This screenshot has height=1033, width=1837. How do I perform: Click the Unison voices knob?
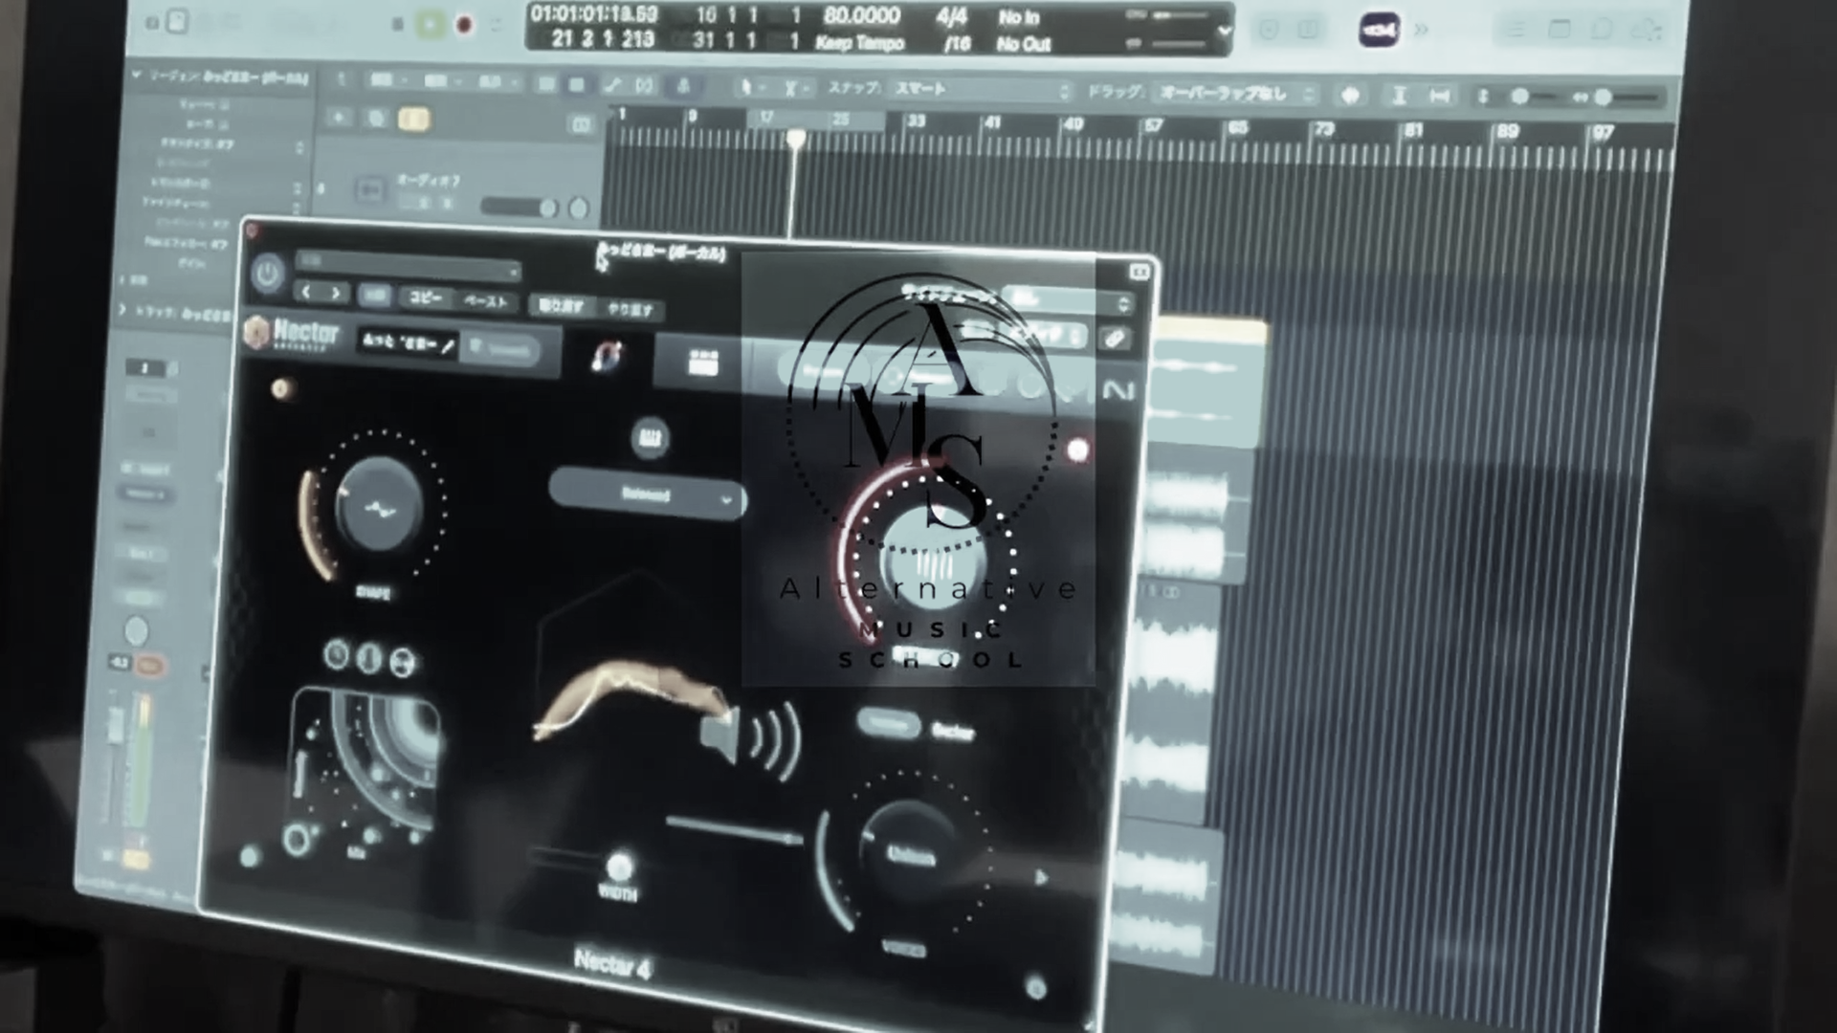pos(909,854)
